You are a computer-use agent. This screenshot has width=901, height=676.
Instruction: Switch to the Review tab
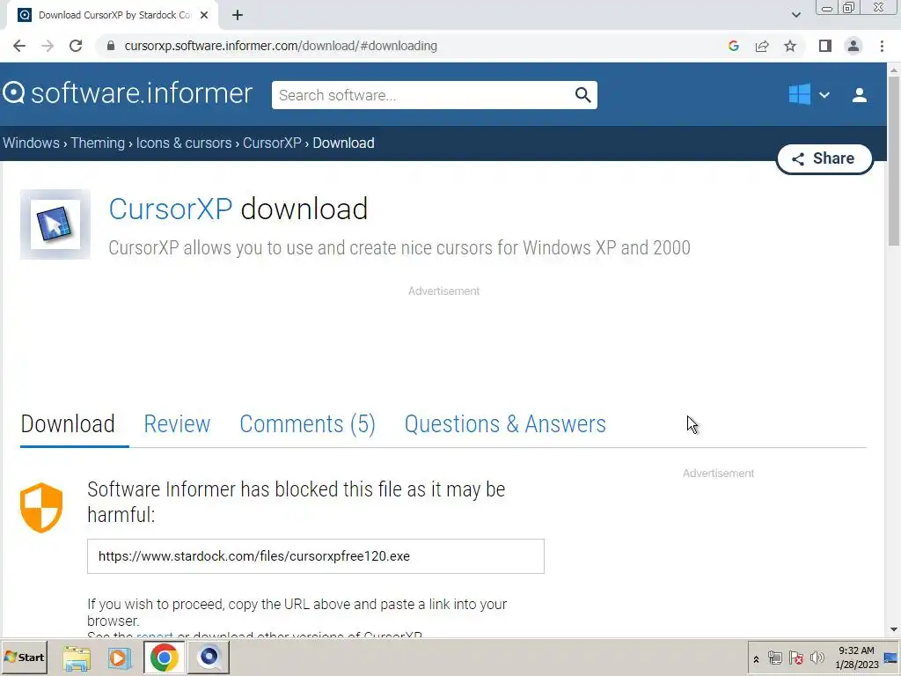(x=177, y=424)
